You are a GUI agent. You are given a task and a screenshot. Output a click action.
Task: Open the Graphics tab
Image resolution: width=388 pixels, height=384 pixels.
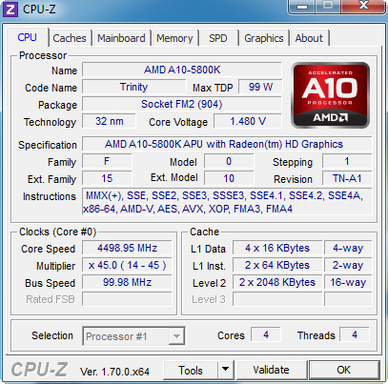[264, 38]
